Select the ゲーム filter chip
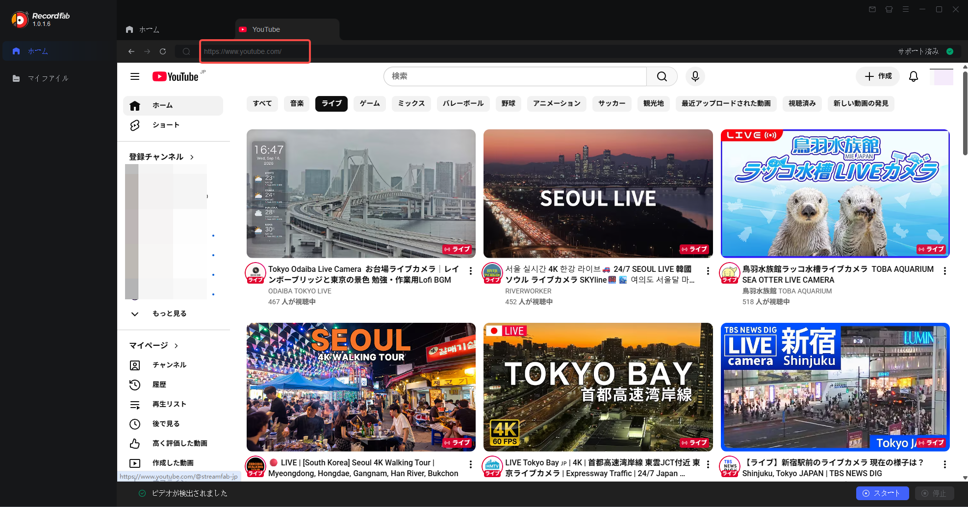The image size is (968, 507). pyautogui.click(x=370, y=103)
